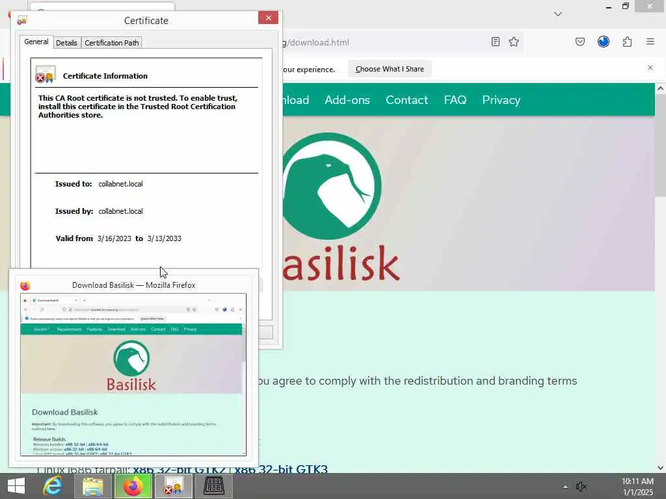Viewport: 666px width, 499px height.
Task: Bookmark this page with the star icon
Action: coord(514,42)
